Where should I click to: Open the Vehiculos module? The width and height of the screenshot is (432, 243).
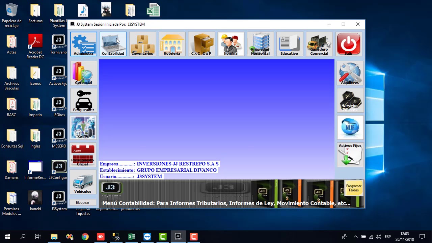tap(83, 182)
